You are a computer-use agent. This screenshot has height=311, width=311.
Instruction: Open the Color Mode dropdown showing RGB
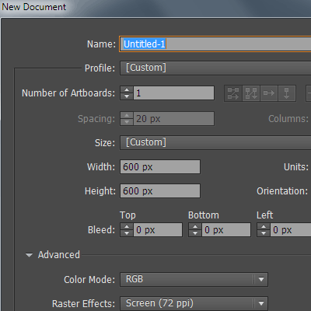(194, 279)
